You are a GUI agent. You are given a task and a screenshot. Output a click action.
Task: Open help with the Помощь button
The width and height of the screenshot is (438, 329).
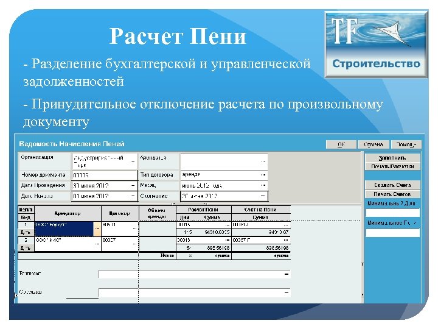406,144
